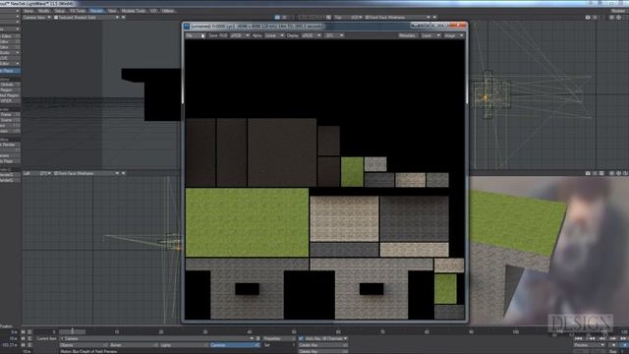Toggle the Auto Key checkbox
The image size is (629, 354).
coord(302,338)
